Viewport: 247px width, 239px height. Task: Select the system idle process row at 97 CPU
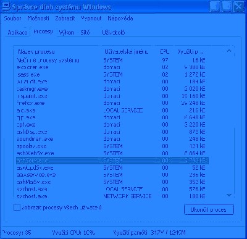112,61
